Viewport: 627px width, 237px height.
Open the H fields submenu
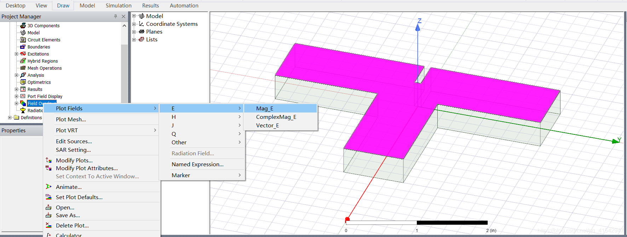(x=202, y=117)
